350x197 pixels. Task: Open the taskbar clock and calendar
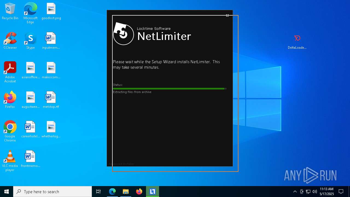tap(327, 192)
